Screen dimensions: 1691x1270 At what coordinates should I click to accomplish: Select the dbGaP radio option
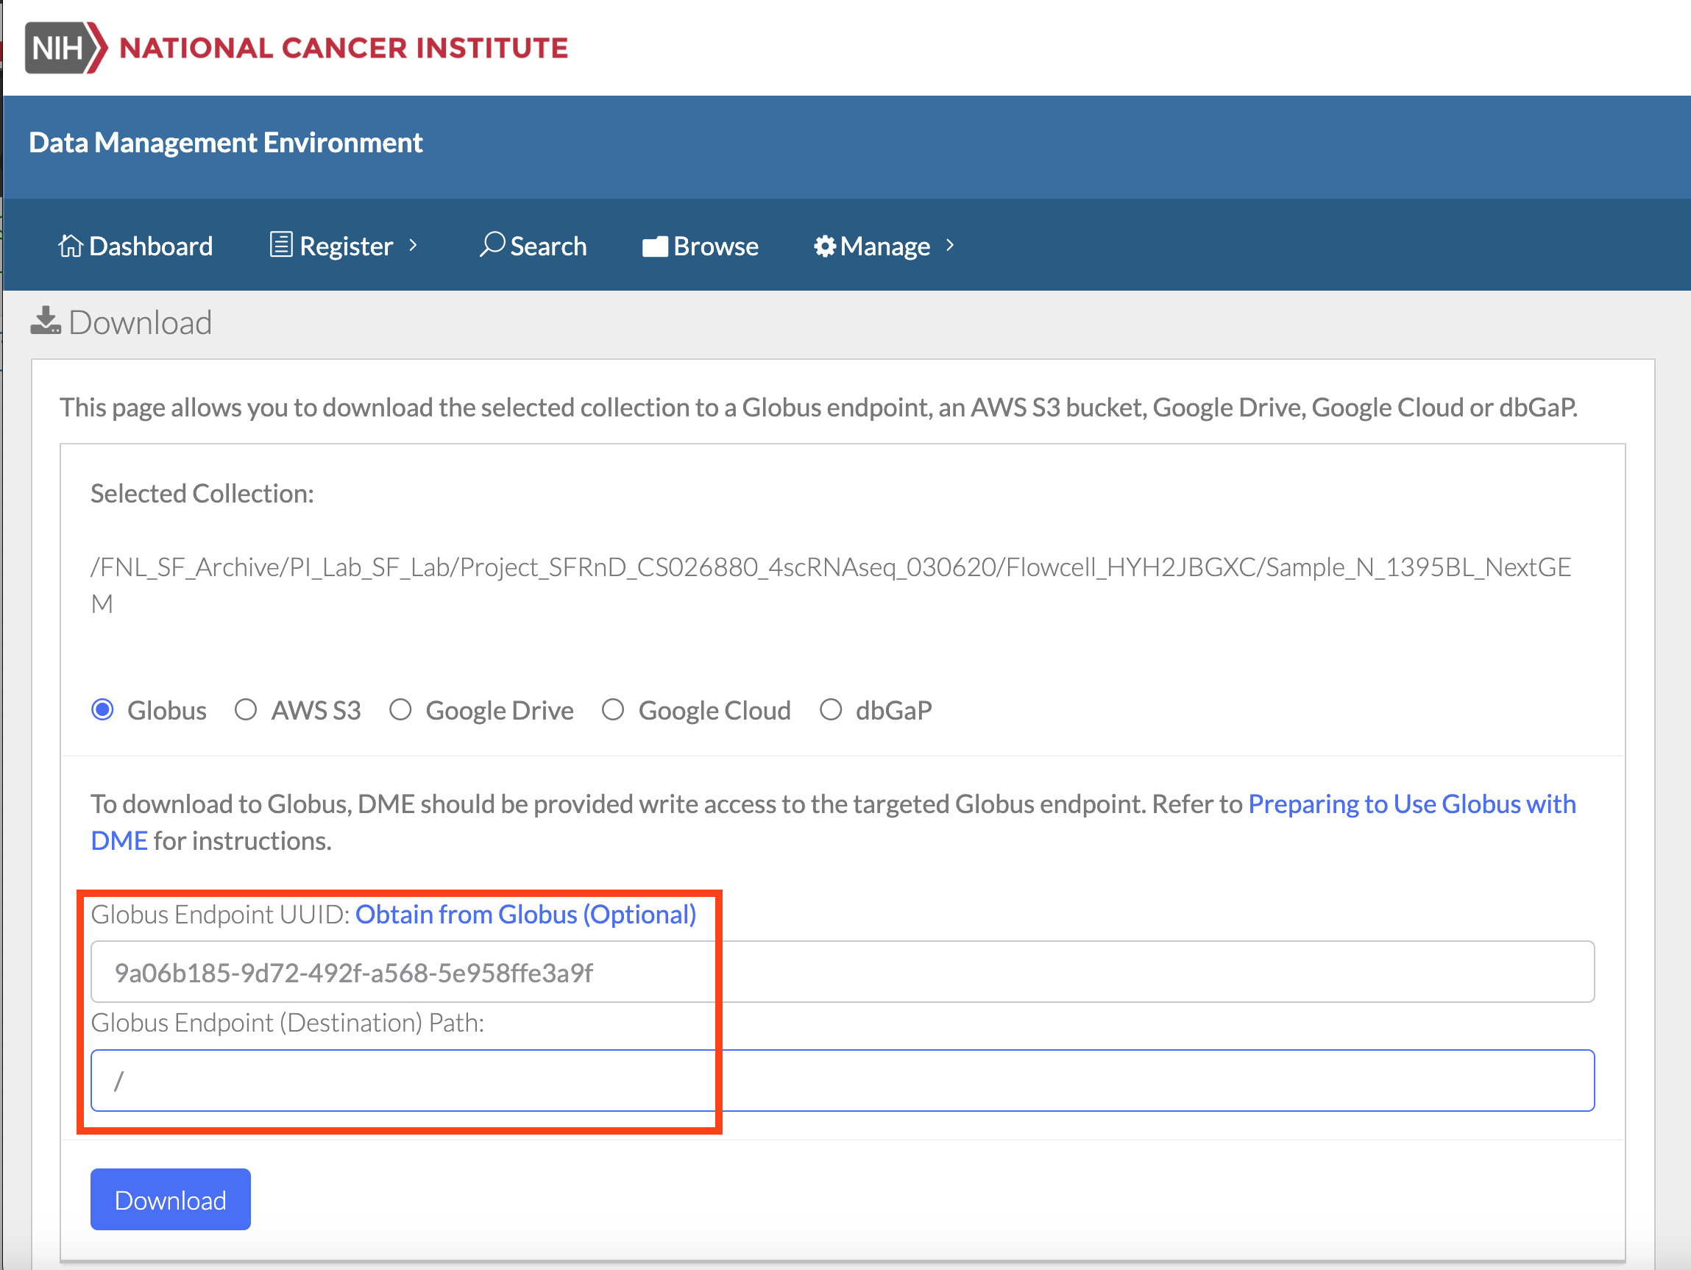831,709
